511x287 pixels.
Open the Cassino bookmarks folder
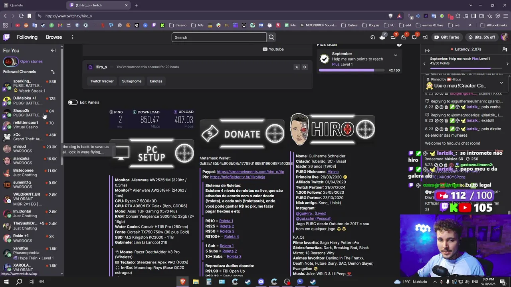(x=178, y=25)
